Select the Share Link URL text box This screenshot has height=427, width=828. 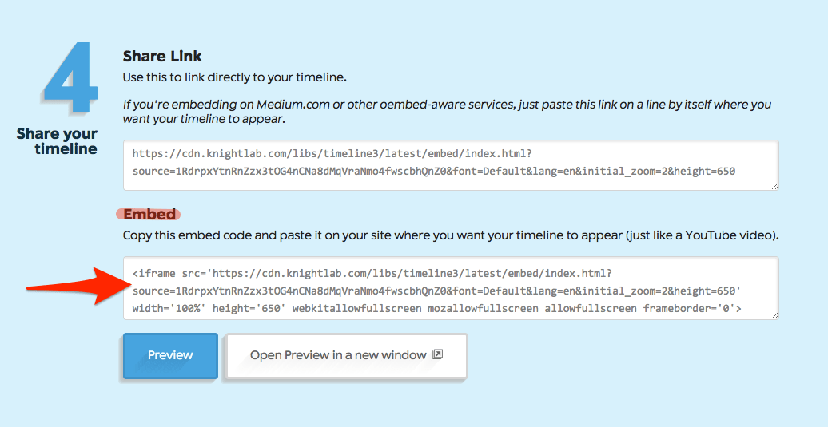(x=451, y=165)
